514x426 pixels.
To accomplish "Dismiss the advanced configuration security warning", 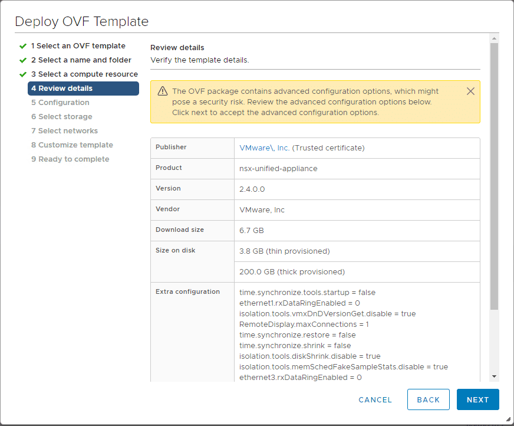I will (x=470, y=91).
